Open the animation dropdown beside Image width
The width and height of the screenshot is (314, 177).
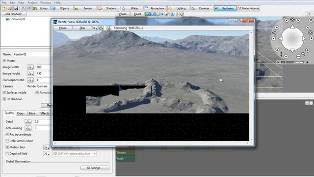30,67
